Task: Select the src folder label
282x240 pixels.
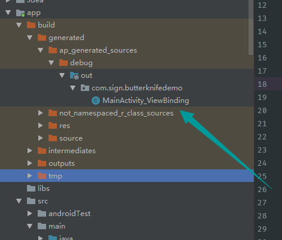Action: 43,201
